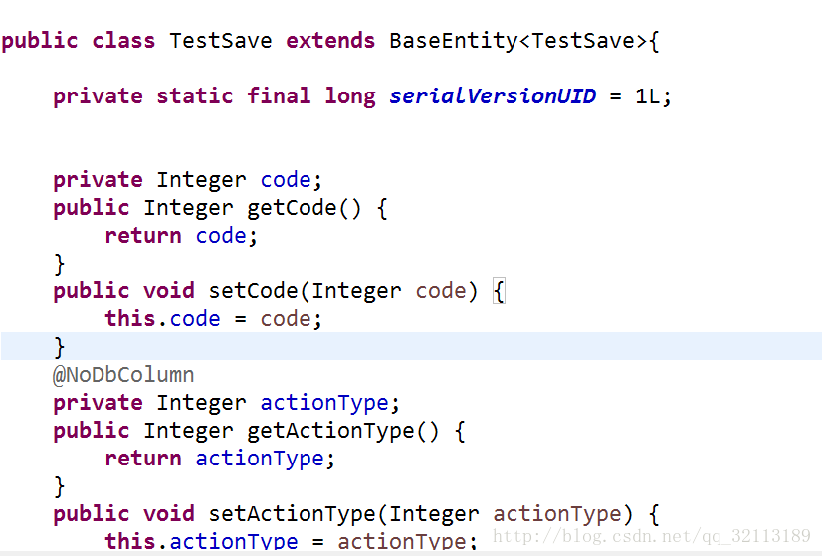Click the 1L value literal

[647, 96]
